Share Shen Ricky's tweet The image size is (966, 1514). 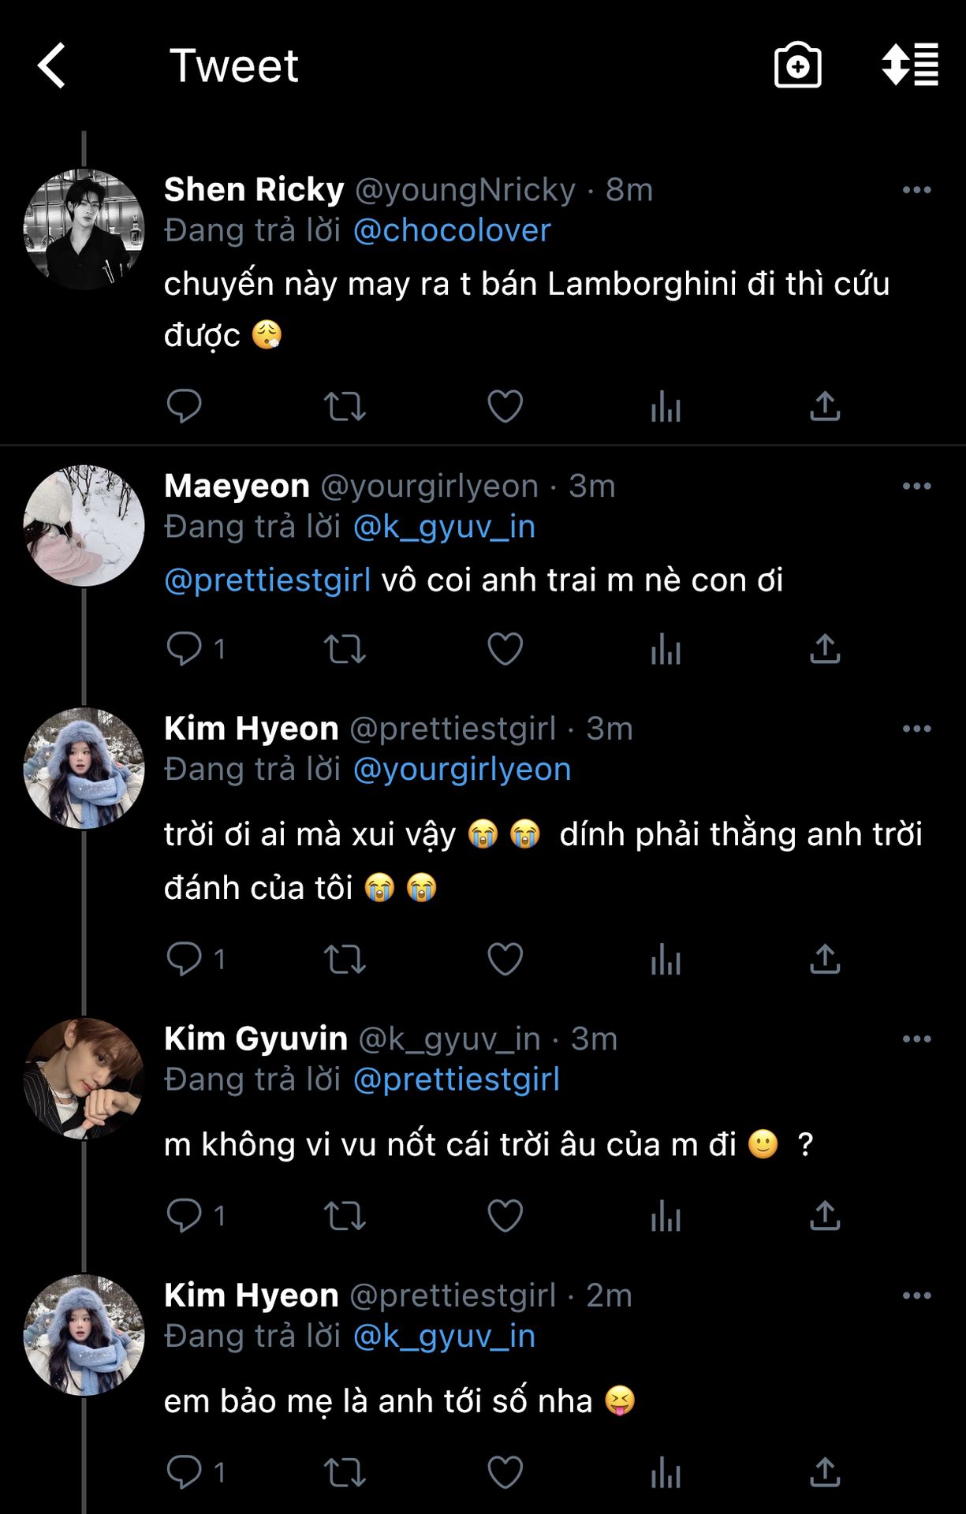pyautogui.click(x=825, y=406)
